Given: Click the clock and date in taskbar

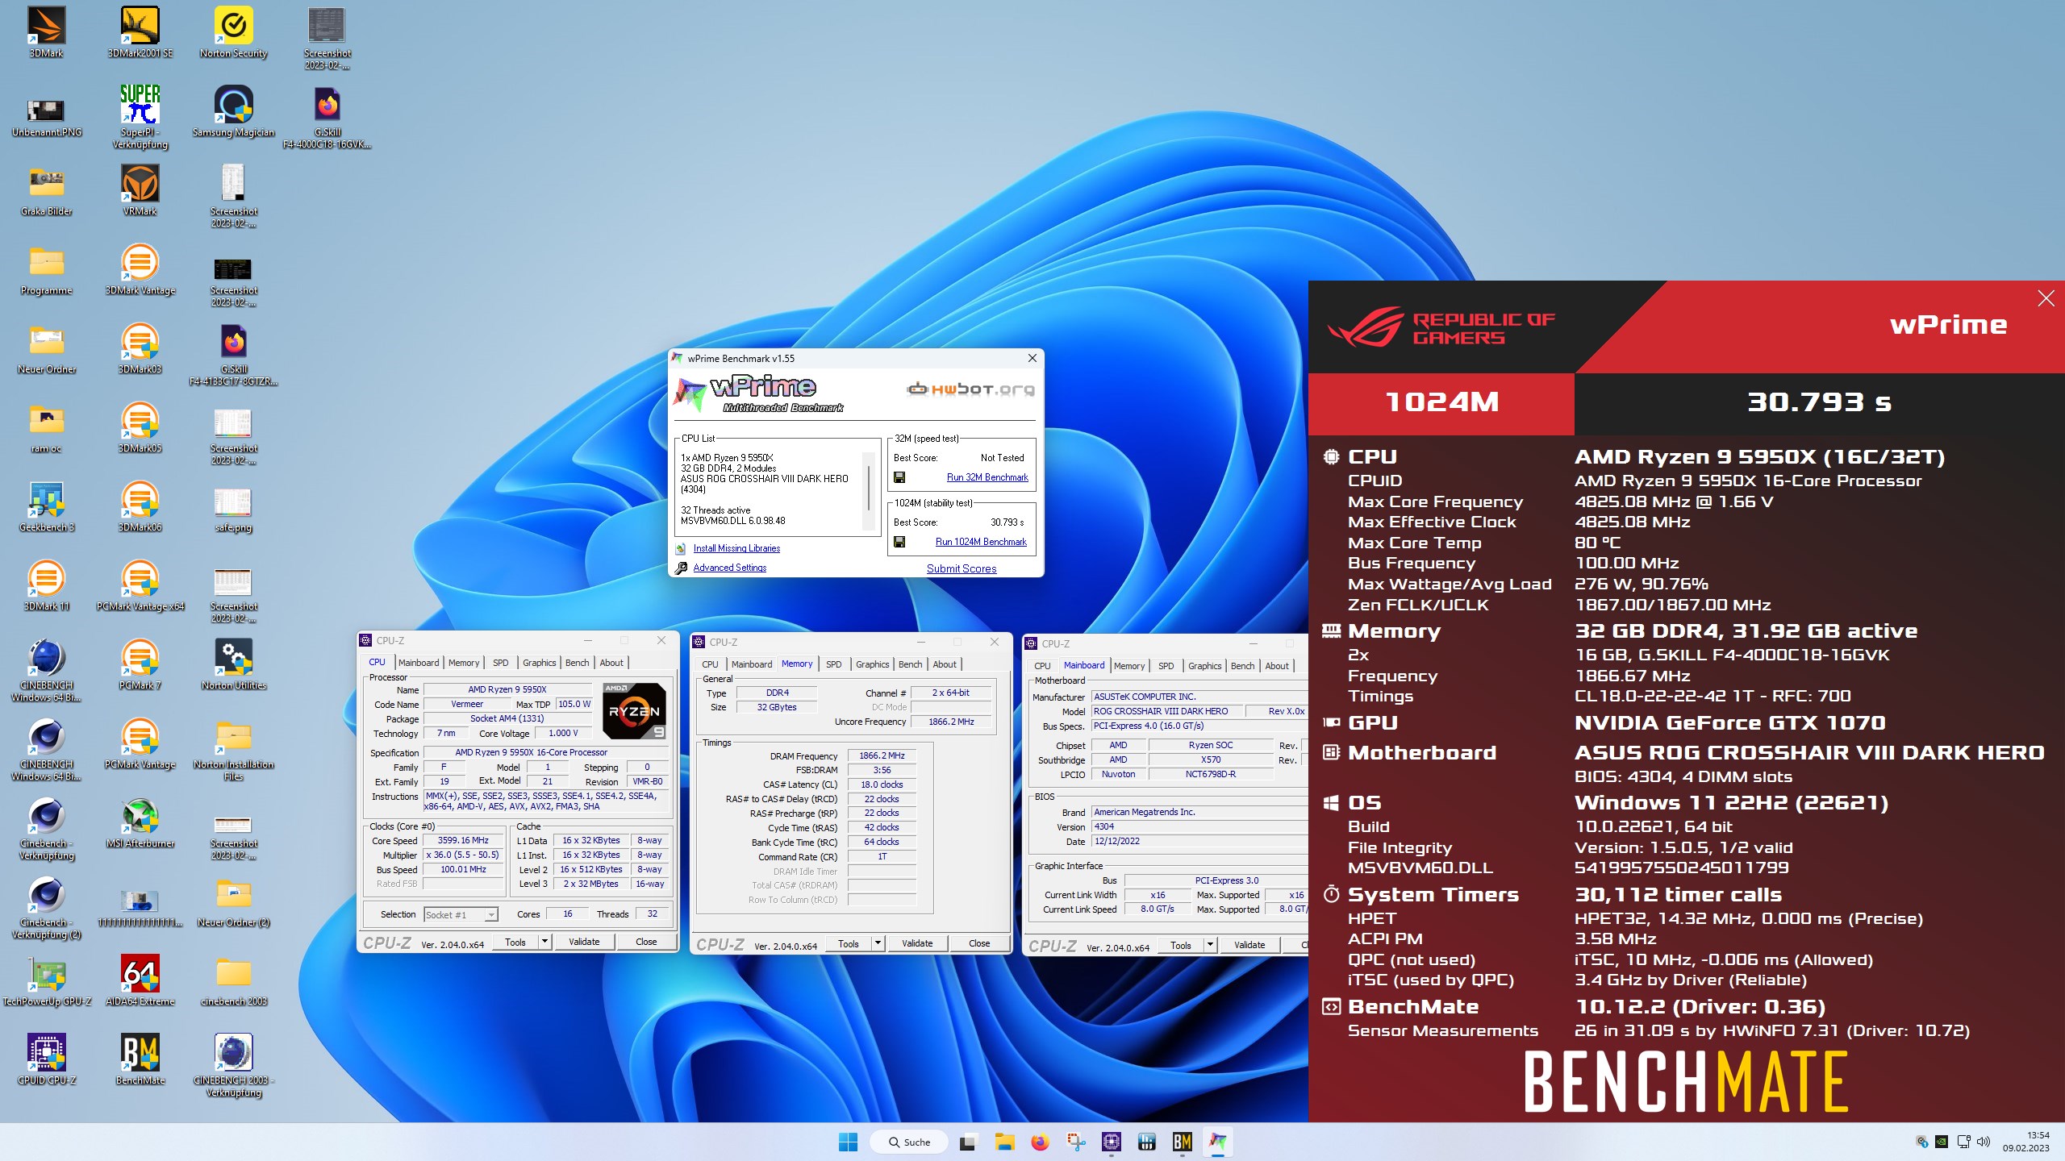Looking at the screenshot, I should (2025, 1142).
